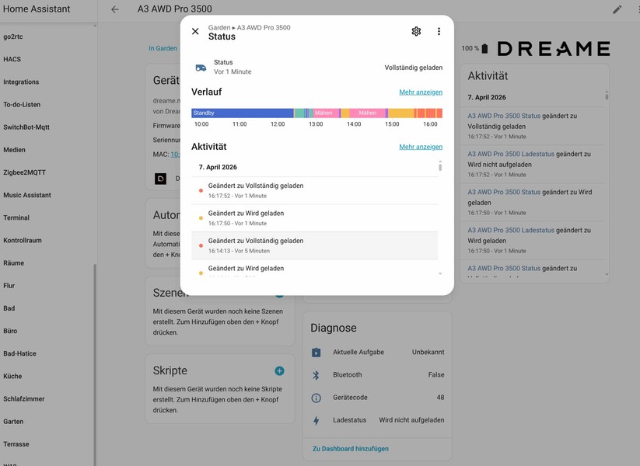Close the Status dialog with the X

[x=194, y=31]
